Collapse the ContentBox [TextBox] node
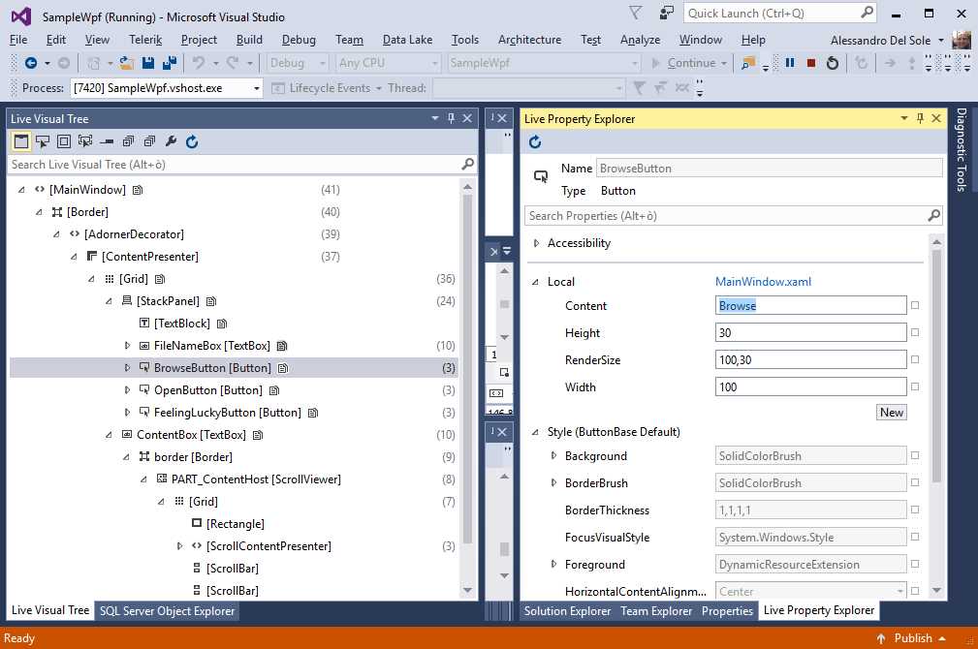Screen dimensions: 978x649 [110, 435]
